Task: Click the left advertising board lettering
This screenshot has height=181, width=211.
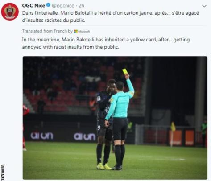Action: point(42,136)
